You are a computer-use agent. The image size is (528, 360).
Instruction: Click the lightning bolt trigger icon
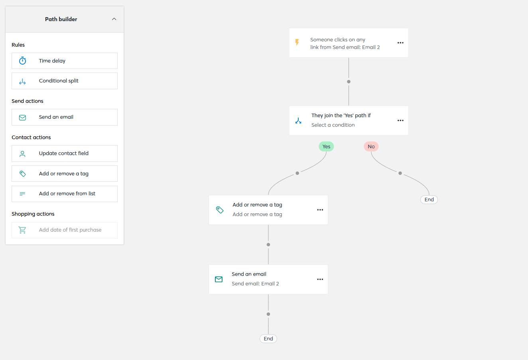[297, 42]
